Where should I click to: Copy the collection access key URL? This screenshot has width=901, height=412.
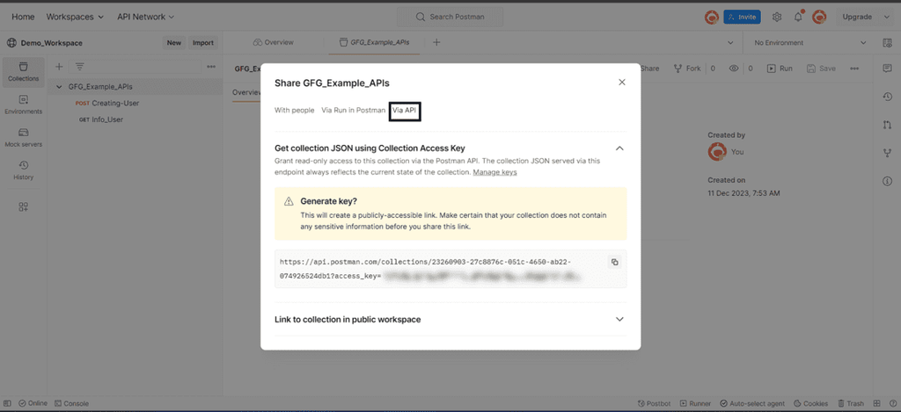(x=614, y=263)
